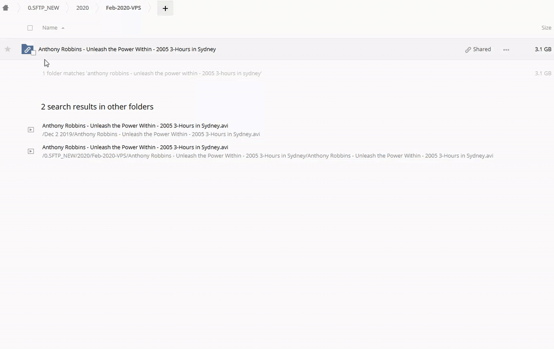Sort files by the Size column

pyautogui.click(x=546, y=28)
